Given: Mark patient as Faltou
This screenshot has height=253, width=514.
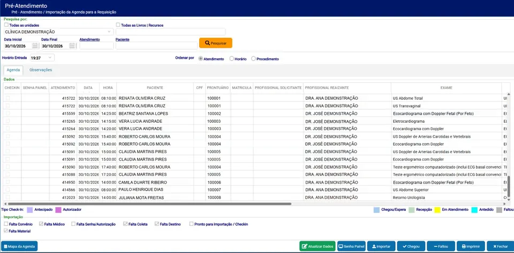Looking at the screenshot, I should click(x=441, y=247).
